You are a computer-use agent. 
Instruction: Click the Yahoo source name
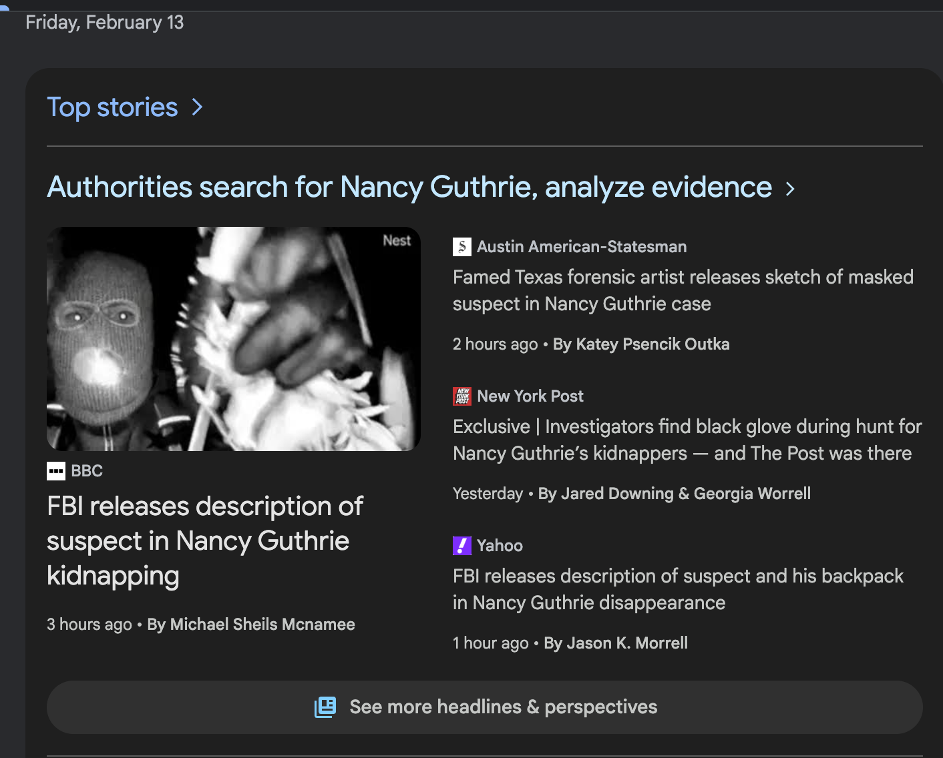click(x=500, y=546)
